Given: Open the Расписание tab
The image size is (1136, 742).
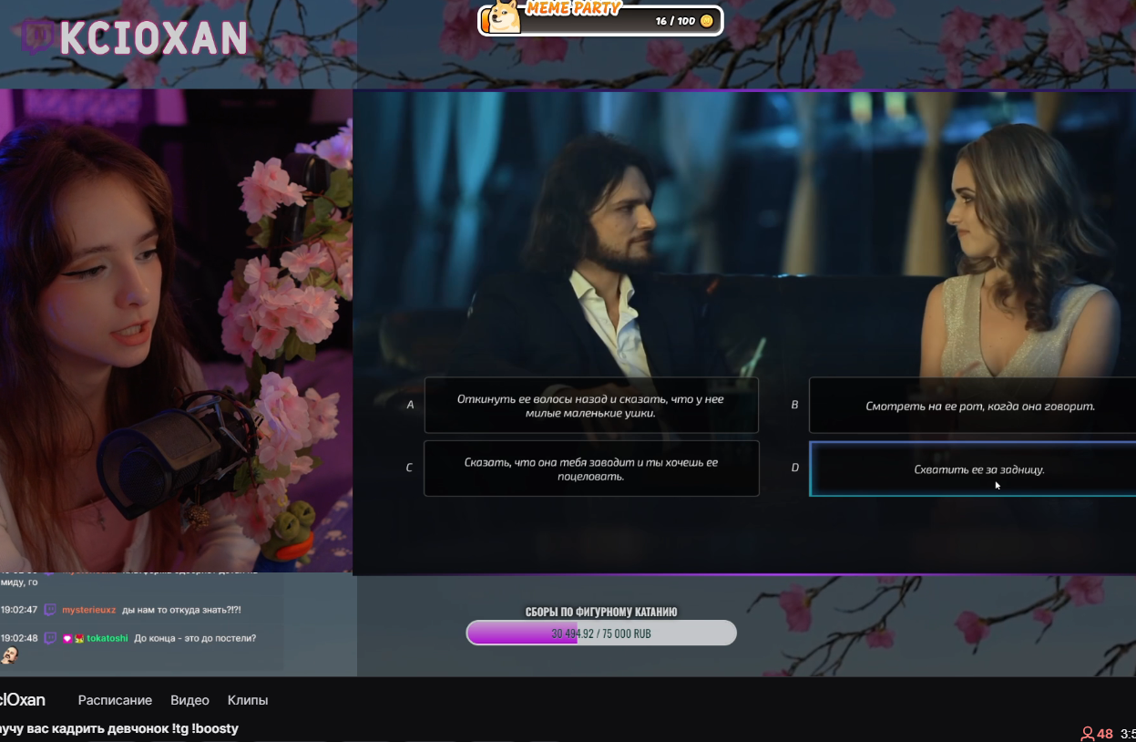Looking at the screenshot, I should pyautogui.click(x=115, y=700).
